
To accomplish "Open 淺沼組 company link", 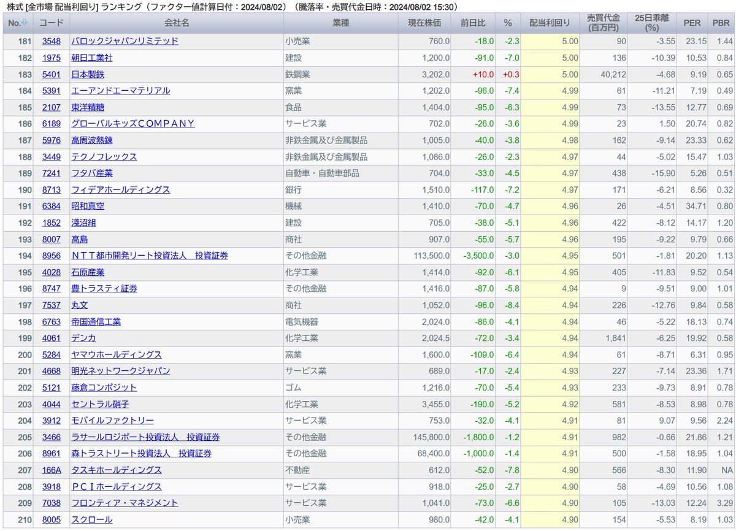I will [x=83, y=223].
